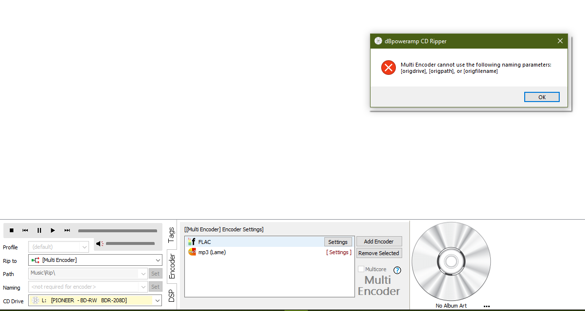The width and height of the screenshot is (585, 311).
Task: Switch to the DSP tab
Action: coord(171,296)
